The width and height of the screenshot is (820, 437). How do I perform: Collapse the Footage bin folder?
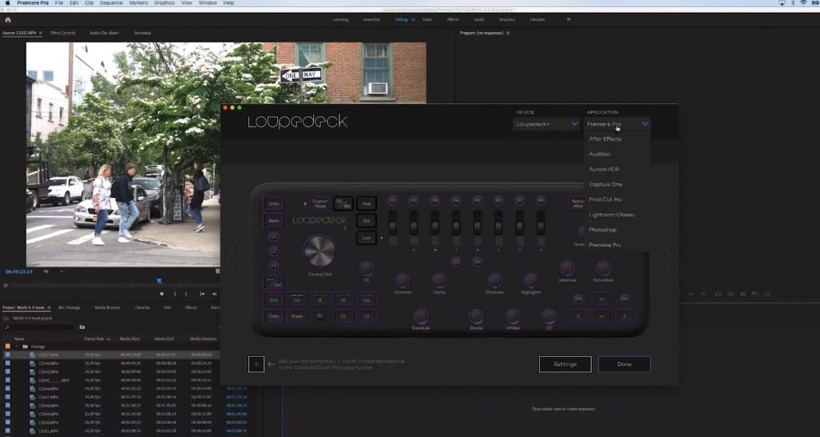coord(18,347)
